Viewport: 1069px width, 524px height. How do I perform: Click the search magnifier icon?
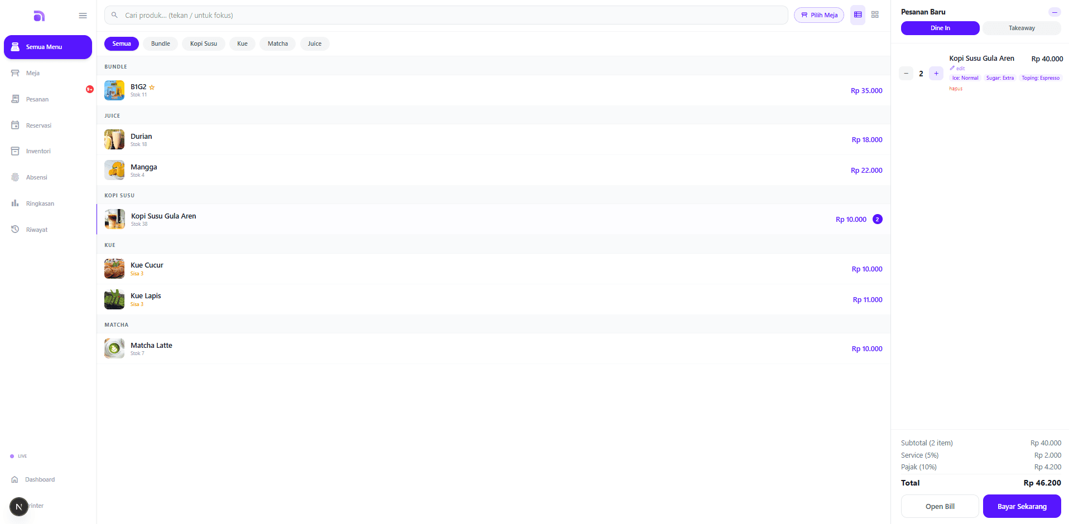coord(114,15)
